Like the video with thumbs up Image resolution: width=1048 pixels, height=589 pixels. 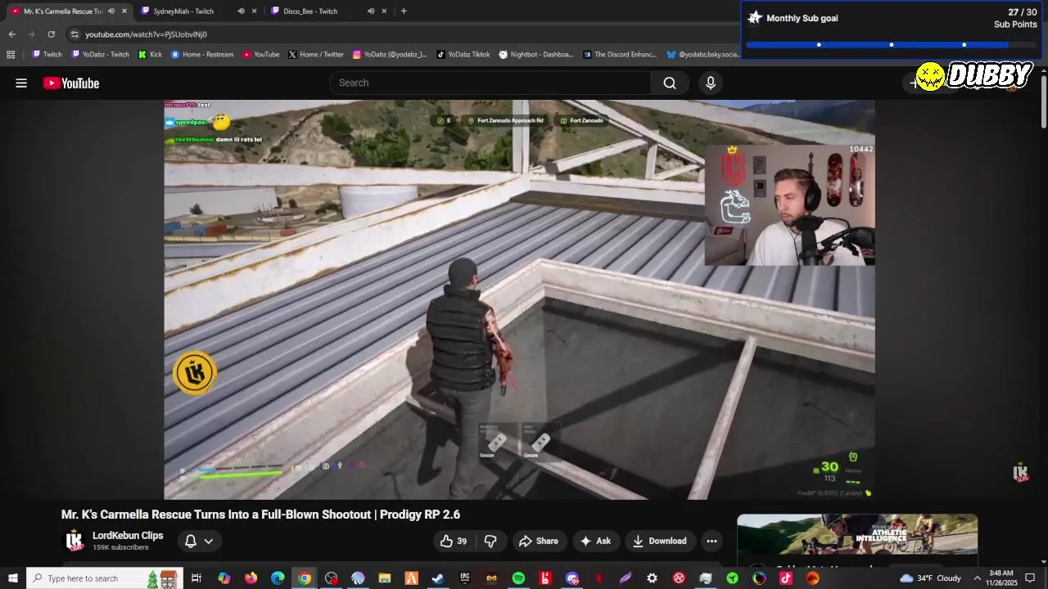(x=453, y=541)
